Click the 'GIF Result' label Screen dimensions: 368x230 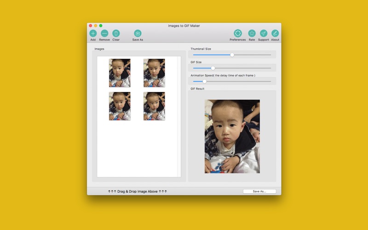[x=197, y=89]
